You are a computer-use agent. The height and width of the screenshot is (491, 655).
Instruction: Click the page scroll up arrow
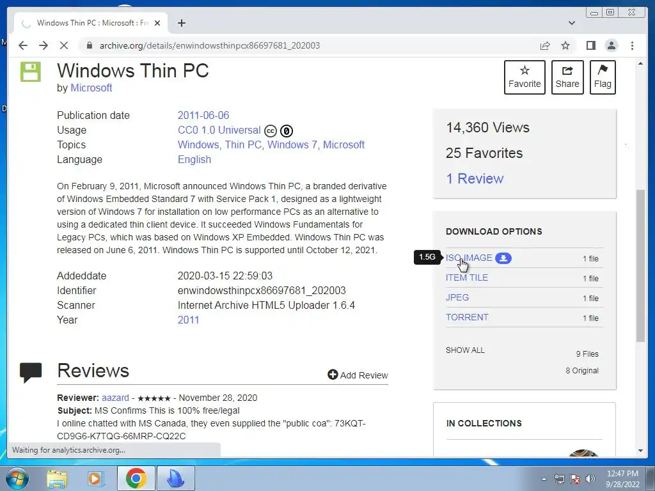pos(640,63)
